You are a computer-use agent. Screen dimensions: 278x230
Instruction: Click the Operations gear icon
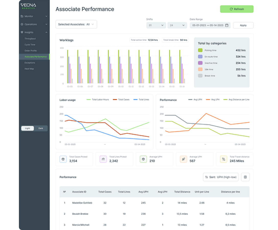(22, 24)
